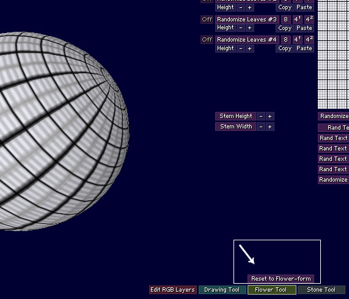
Task: Toggle Off switch for Randomize Leaves #3
Action: pos(207,20)
